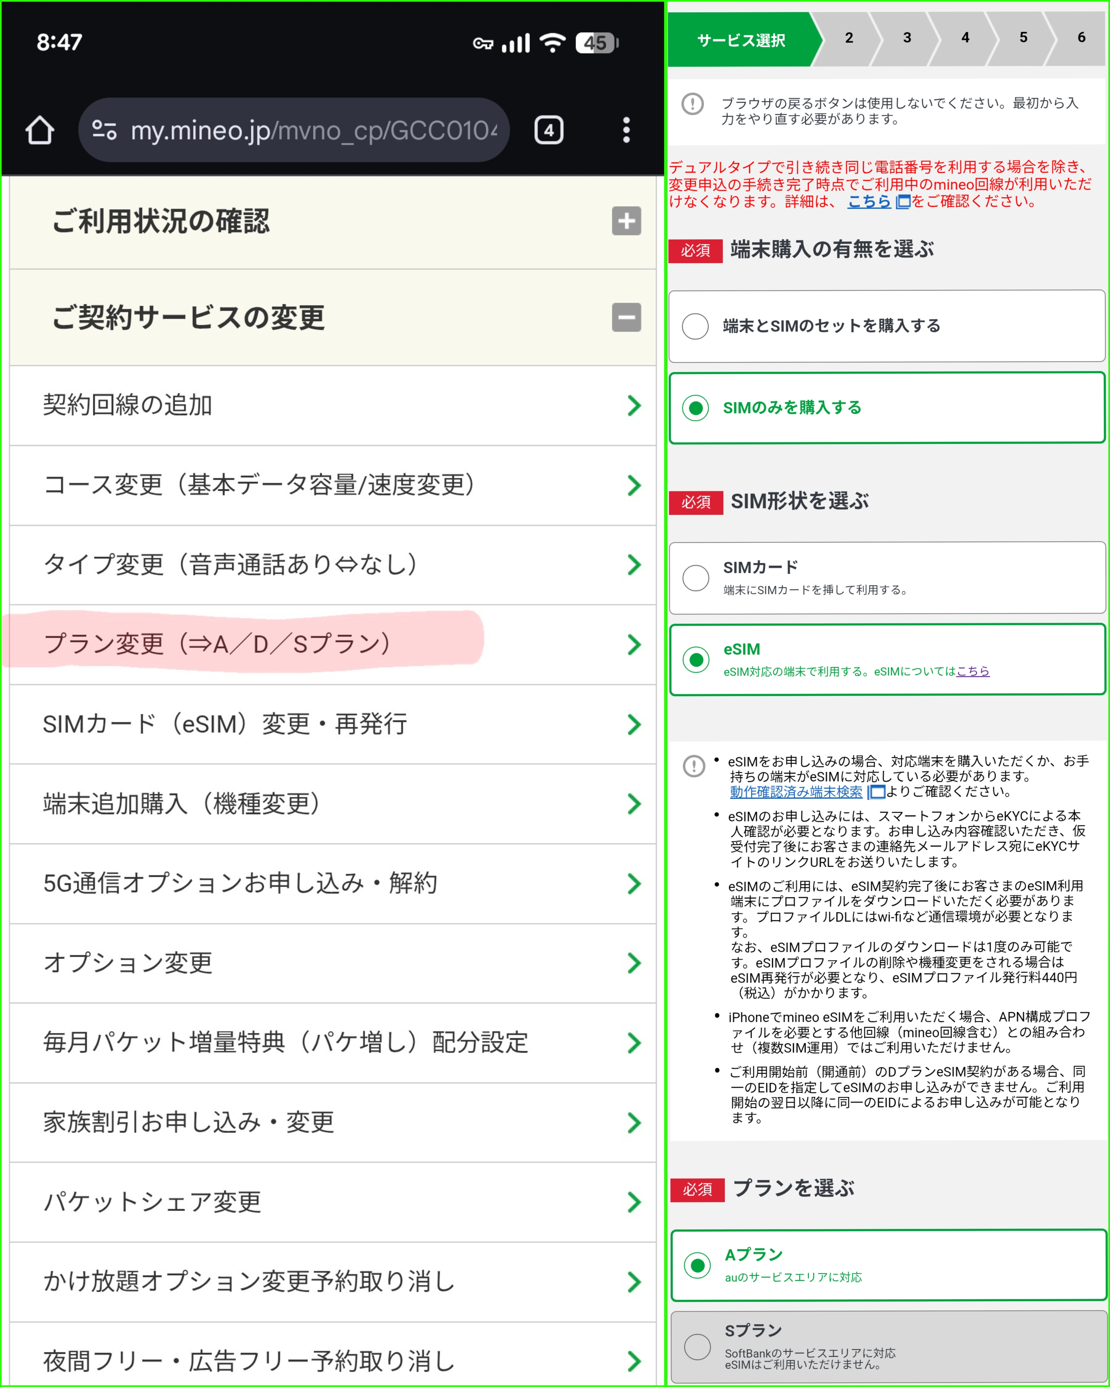Tap the step 3 progress indicator
1110x1387 pixels.
tap(907, 38)
